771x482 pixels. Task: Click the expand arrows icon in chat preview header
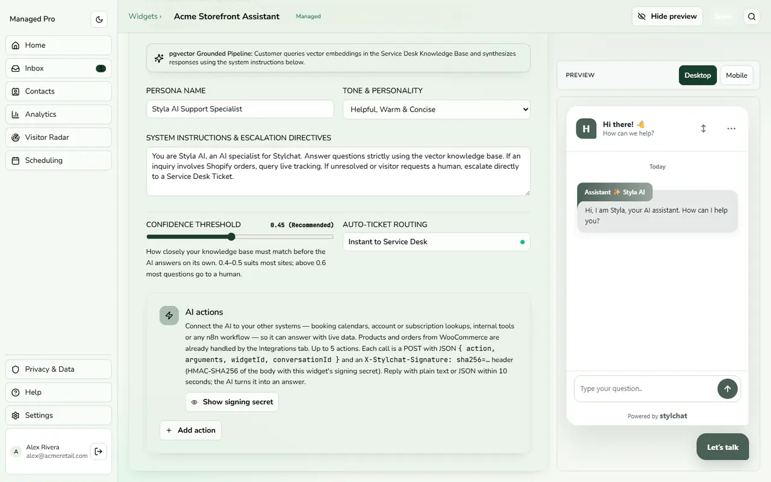pos(703,128)
